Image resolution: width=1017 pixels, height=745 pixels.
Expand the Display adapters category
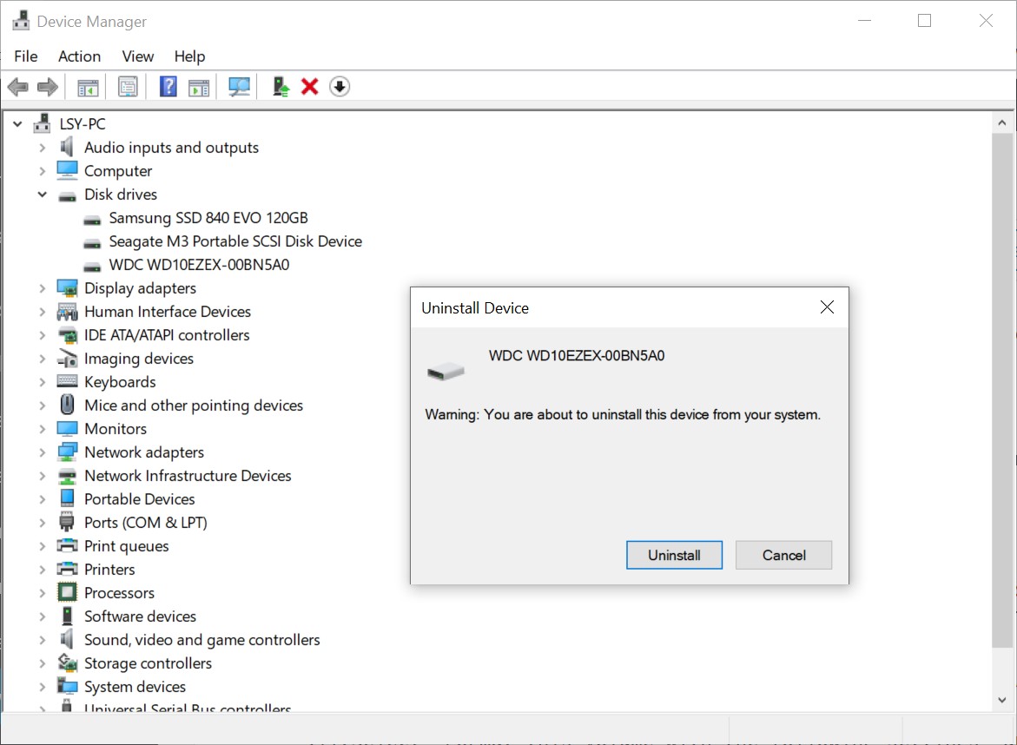(42, 288)
